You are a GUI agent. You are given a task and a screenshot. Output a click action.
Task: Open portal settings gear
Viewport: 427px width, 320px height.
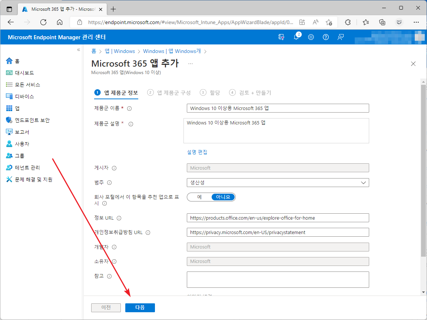(311, 37)
